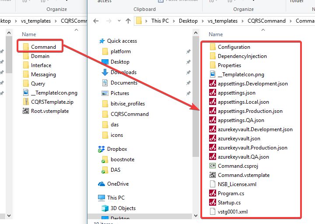
Task: Select NSB_License.xml file
Action: pyautogui.click(x=233, y=184)
